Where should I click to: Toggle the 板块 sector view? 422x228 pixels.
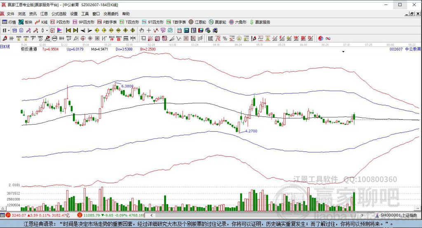point(25,22)
